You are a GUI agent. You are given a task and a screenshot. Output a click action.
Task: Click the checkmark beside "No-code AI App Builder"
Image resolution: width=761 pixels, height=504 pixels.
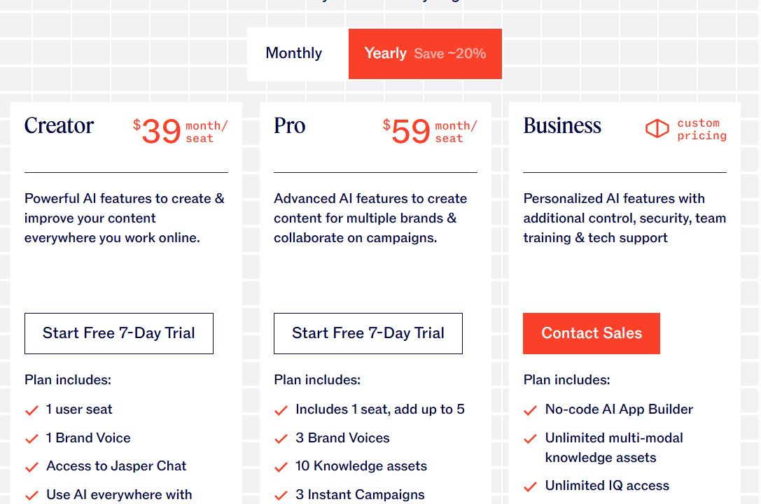pos(530,410)
